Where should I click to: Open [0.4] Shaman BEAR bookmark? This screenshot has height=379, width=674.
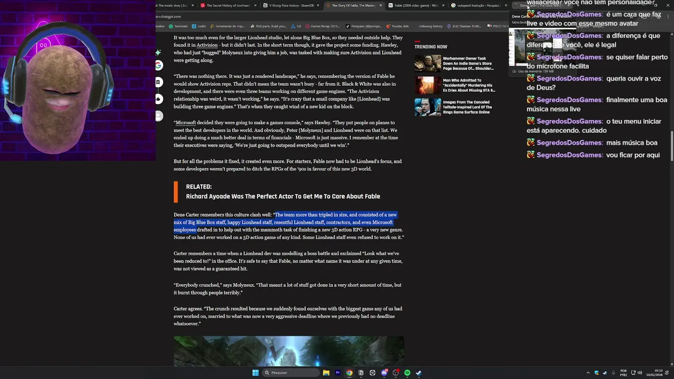click(464, 26)
